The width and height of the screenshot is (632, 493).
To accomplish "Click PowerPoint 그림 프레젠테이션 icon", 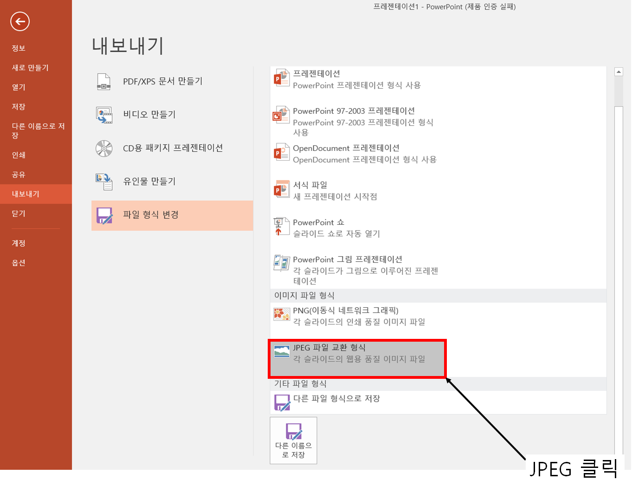I will (x=281, y=264).
